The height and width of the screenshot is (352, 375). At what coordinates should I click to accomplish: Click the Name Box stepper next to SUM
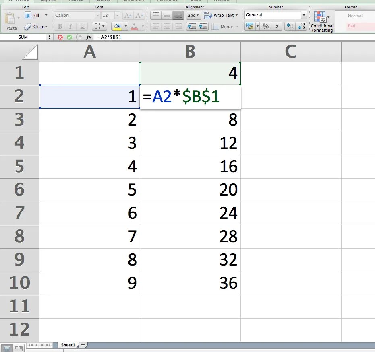point(50,37)
